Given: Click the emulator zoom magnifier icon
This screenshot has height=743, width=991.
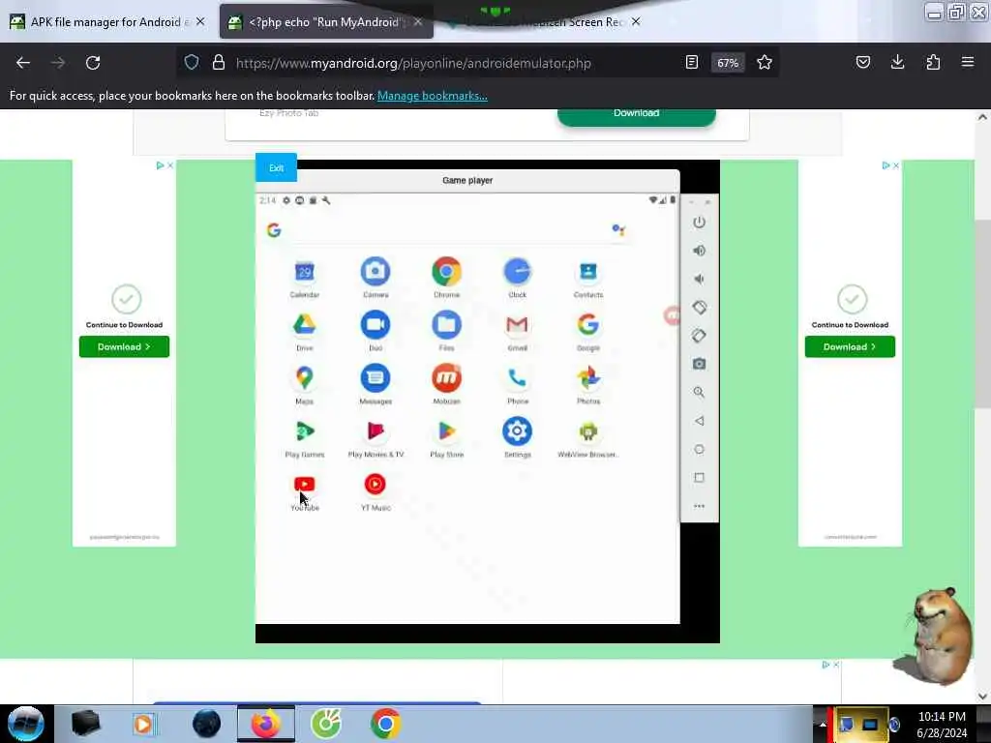Looking at the screenshot, I should (699, 393).
